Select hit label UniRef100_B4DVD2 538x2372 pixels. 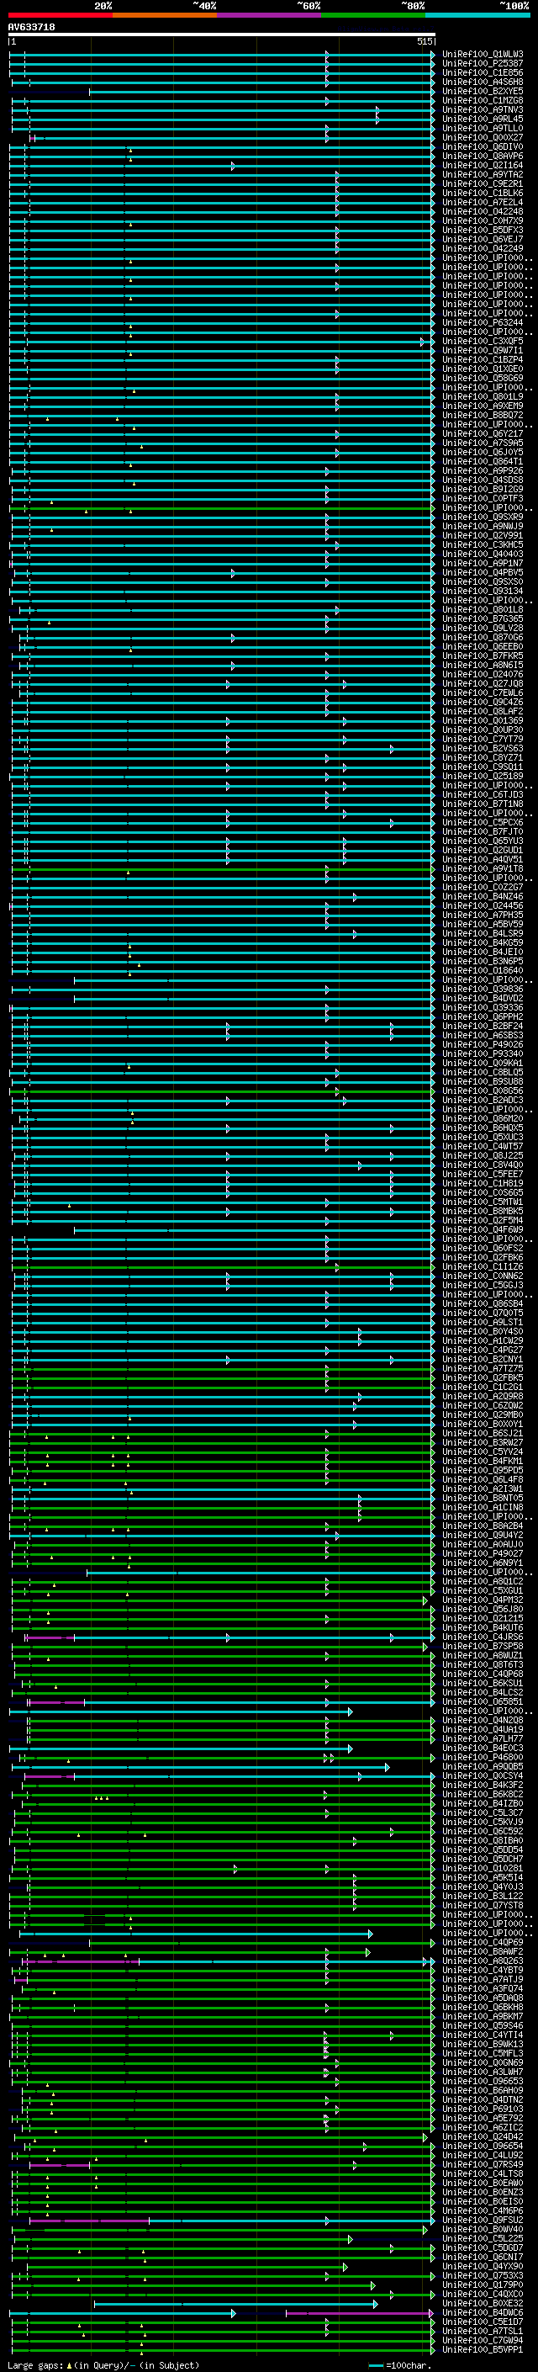[483, 998]
